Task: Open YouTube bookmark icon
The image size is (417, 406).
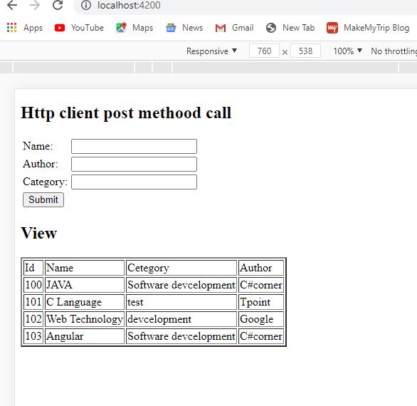Action: 60,28
